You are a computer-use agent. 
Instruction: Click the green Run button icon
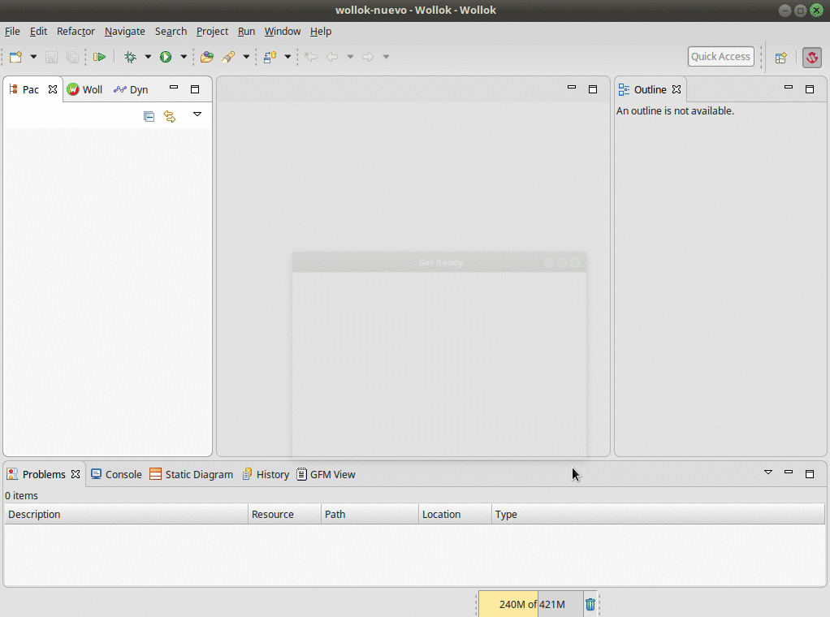pos(166,57)
